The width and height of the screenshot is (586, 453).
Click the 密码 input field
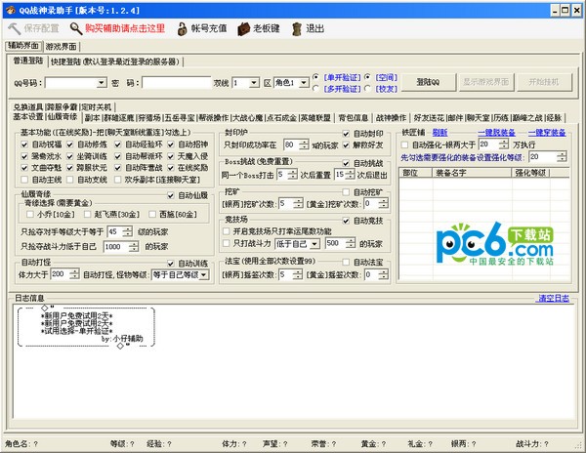177,83
